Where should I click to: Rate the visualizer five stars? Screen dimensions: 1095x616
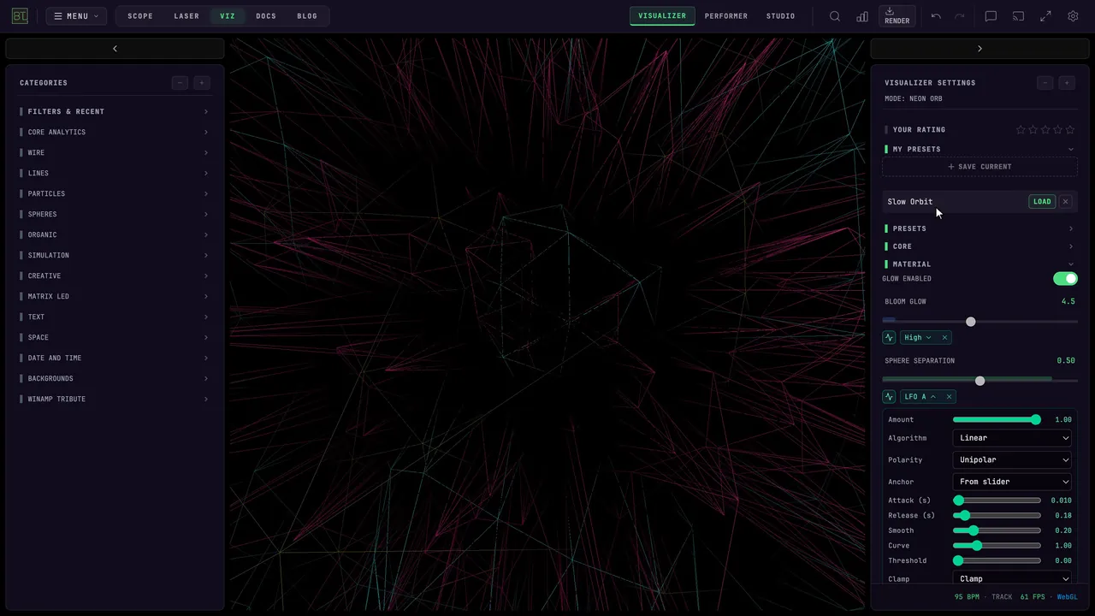pyautogui.click(x=1070, y=130)
